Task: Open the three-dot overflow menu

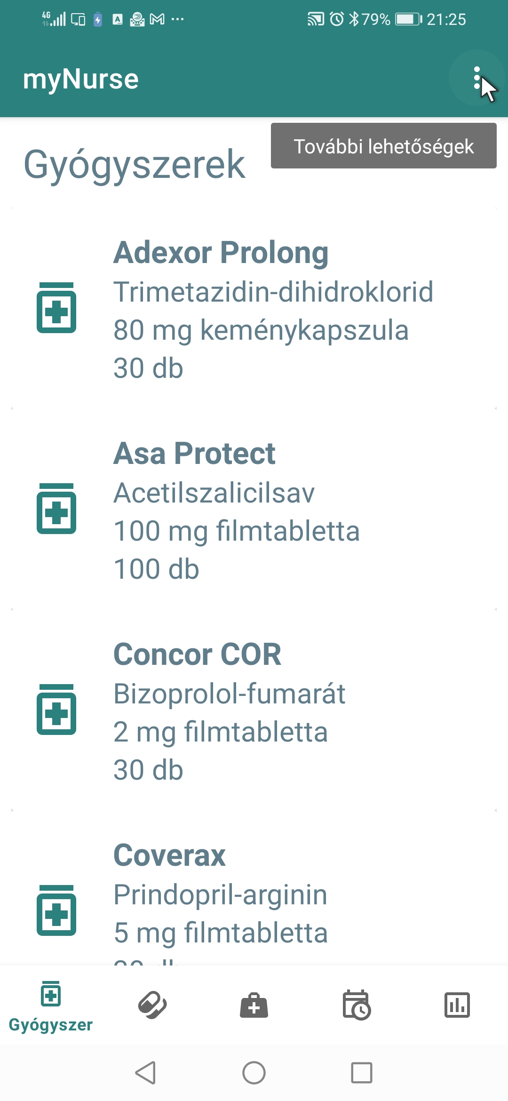Action: (476, 78)
